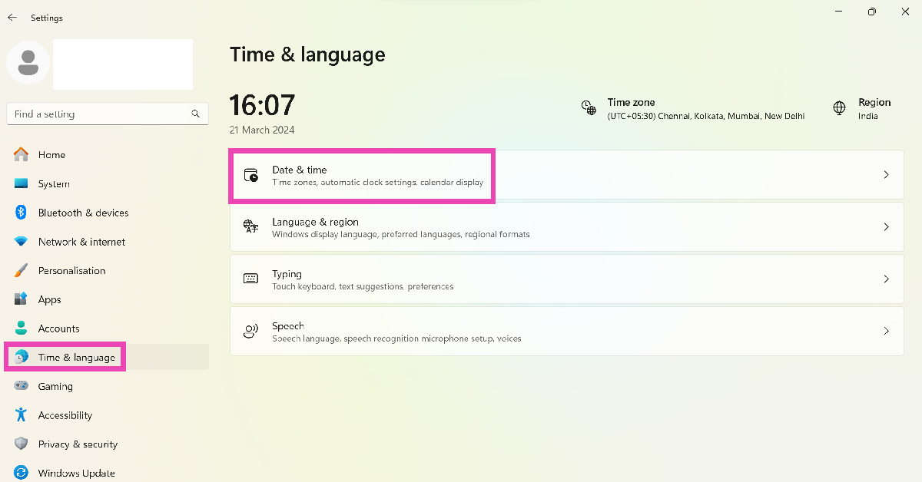Click the Time & language page heading
Screen dimensions: 922x482
pyautogui.click(x=307, y=54)
